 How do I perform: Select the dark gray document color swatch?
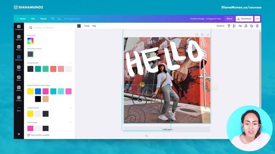[x=31, y=54]
